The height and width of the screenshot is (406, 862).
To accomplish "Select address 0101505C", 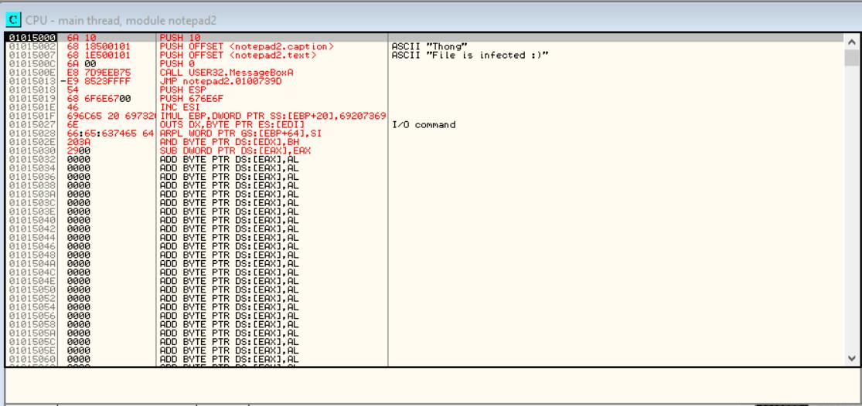I will click(x=32, y=342).
